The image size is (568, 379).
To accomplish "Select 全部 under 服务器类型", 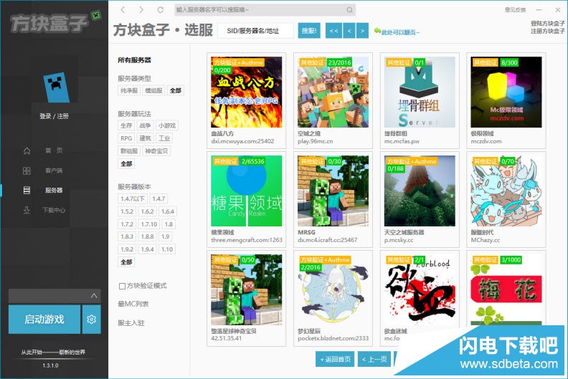I will coord(176,90).
